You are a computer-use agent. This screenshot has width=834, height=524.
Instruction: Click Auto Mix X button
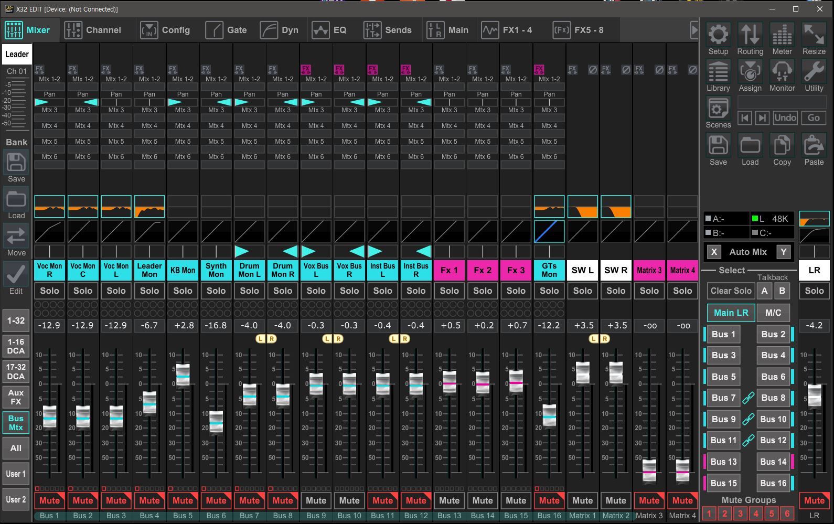pyautogui.click(x=713, y=252)
